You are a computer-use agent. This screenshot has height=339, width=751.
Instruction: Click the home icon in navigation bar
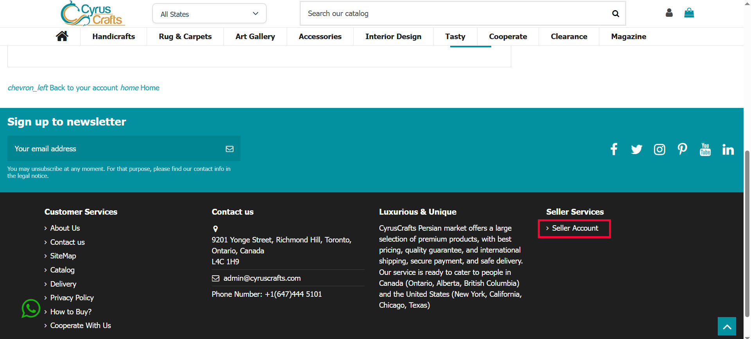[62, 36]
